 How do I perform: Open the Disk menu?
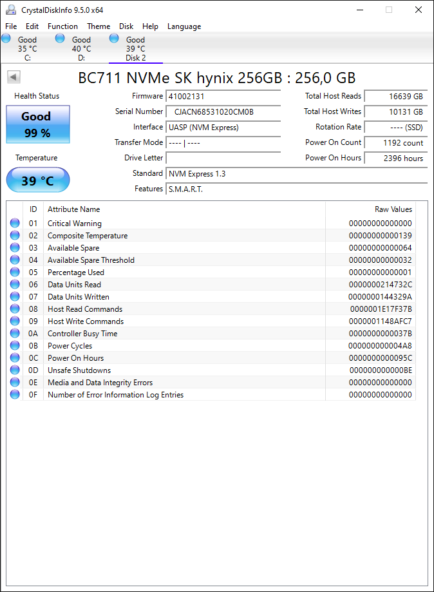coord(126,26)
